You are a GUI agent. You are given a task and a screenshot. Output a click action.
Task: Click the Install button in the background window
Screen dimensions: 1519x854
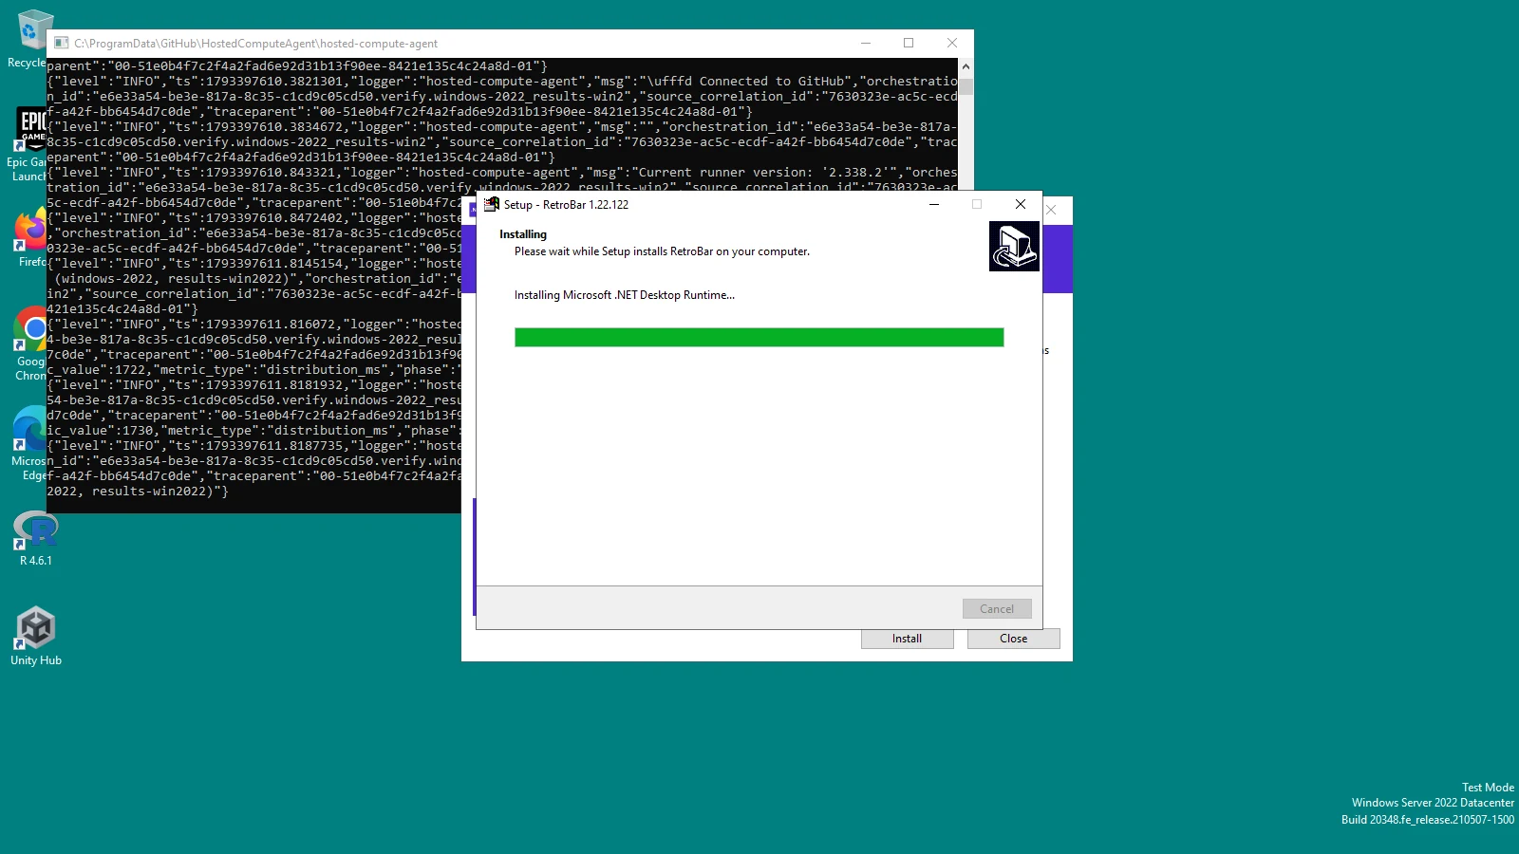pos(907,639)
